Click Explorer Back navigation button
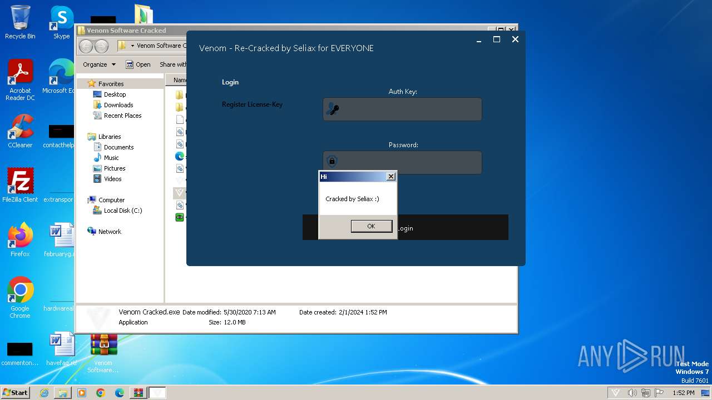This screenshot has width=712, height=400. click(x=86, y=46)
